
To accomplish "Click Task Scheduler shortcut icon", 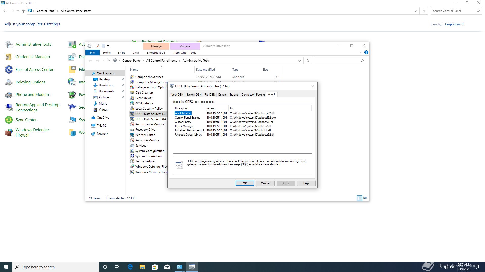I will pyautogui.click(x=132, y=161).
